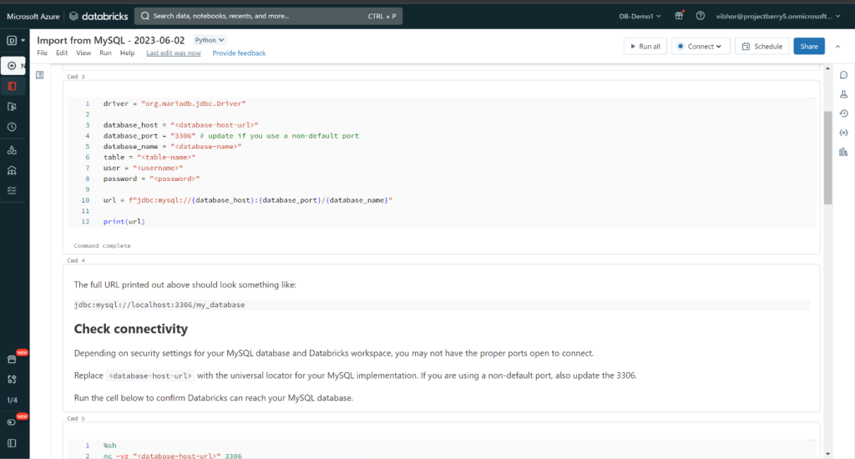Click the Check connectivity heading
Screen dimensions: 855x459
tap(131, 329)
